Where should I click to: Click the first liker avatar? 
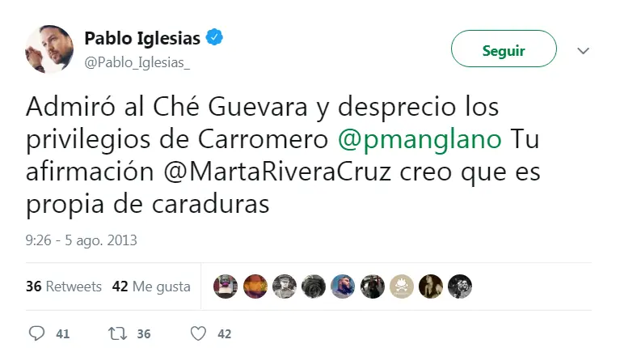[x=226, y=286]
